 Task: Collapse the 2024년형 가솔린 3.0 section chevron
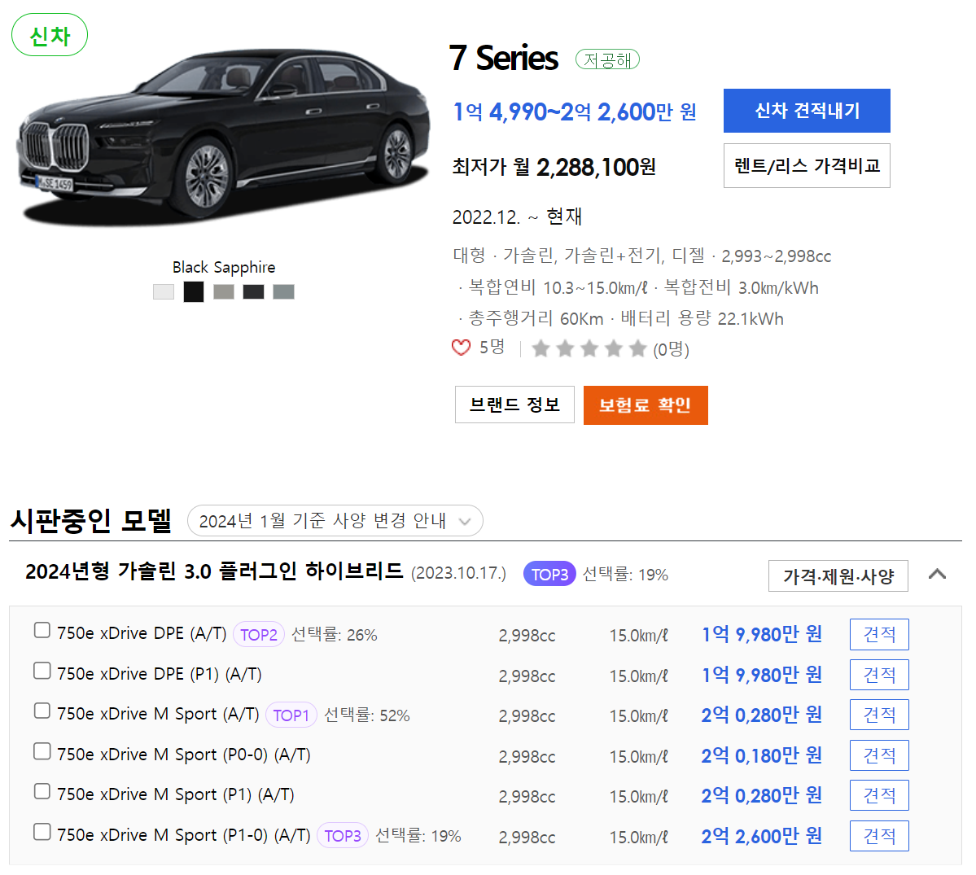[x=937, y=575]
